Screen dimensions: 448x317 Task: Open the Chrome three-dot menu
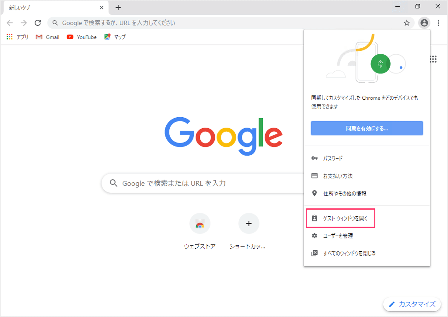[x=438, y=23]
